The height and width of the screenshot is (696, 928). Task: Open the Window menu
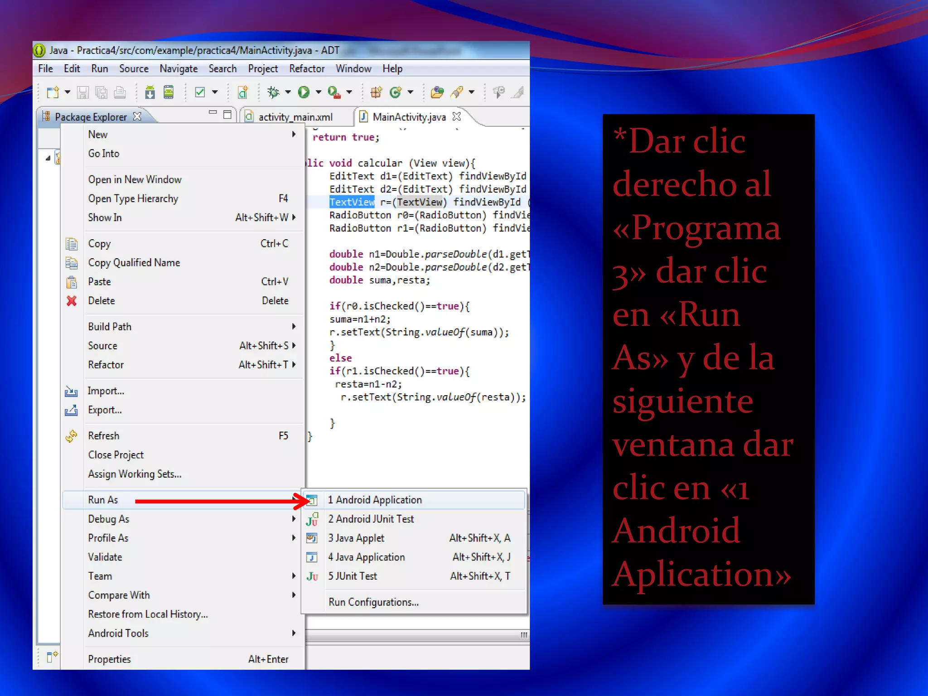[353, 69]
